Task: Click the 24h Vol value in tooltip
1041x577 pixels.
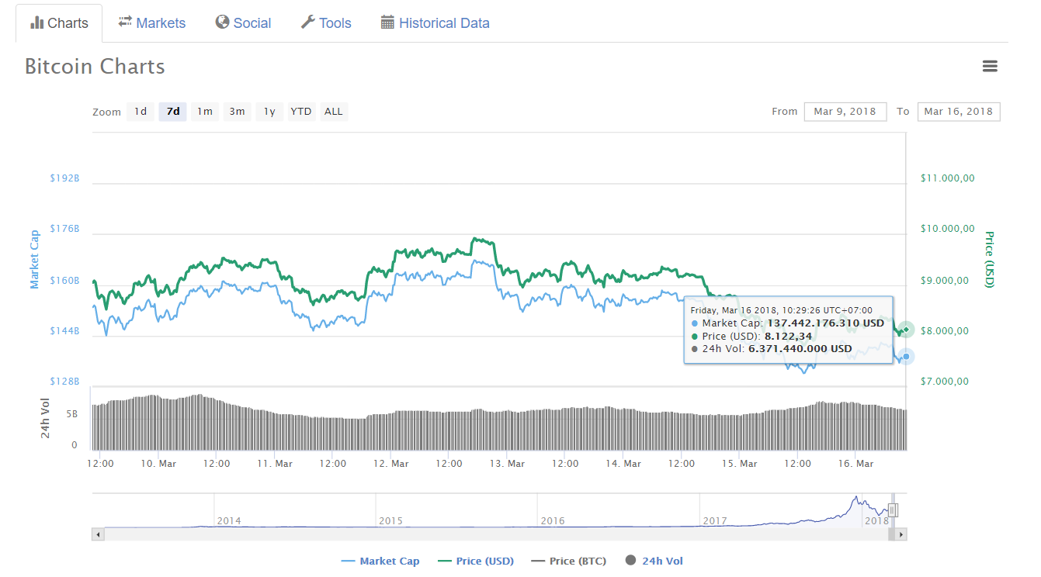Action: point(800,349)
